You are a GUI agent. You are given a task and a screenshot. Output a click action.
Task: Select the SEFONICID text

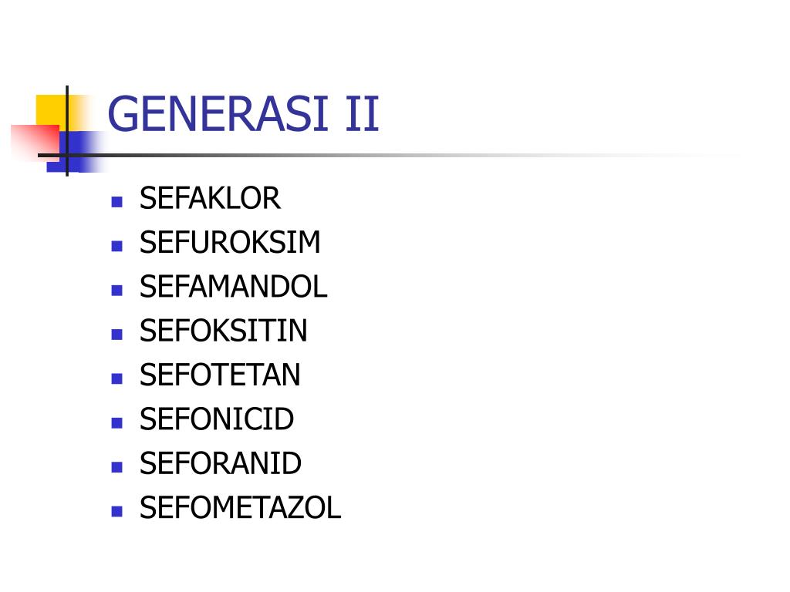click(217, 419)
